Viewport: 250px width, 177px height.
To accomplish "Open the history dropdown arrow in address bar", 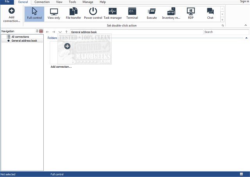I will [60, 32].
